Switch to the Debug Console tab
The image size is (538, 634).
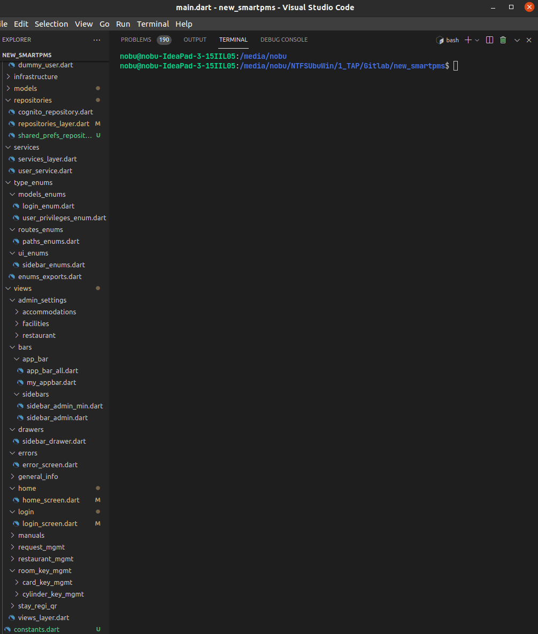click(x=284, y=40)
